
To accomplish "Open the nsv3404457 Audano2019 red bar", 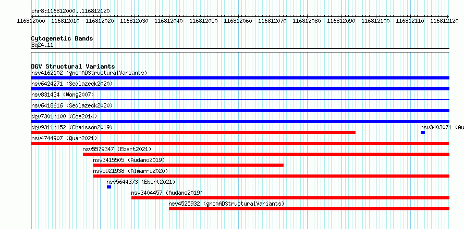I will [290, 198].
